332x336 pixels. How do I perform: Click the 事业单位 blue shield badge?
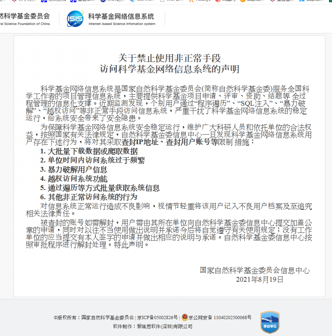point(270,322)
